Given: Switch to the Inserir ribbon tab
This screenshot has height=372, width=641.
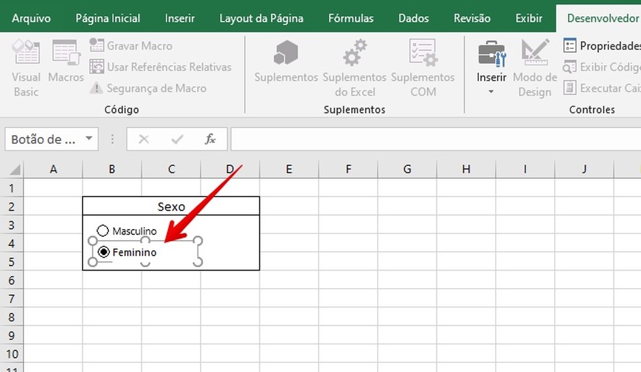Looking at the screenshot, I should pyautogui.click(x=180, y=18).
